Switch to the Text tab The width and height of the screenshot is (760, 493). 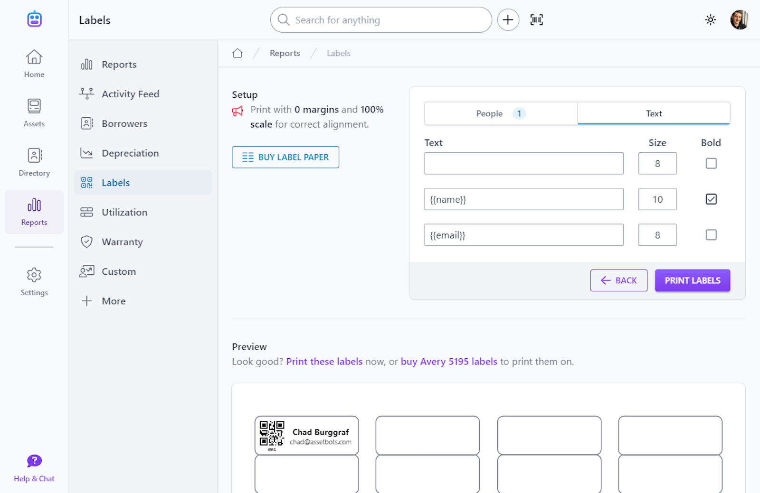[654, 113]
